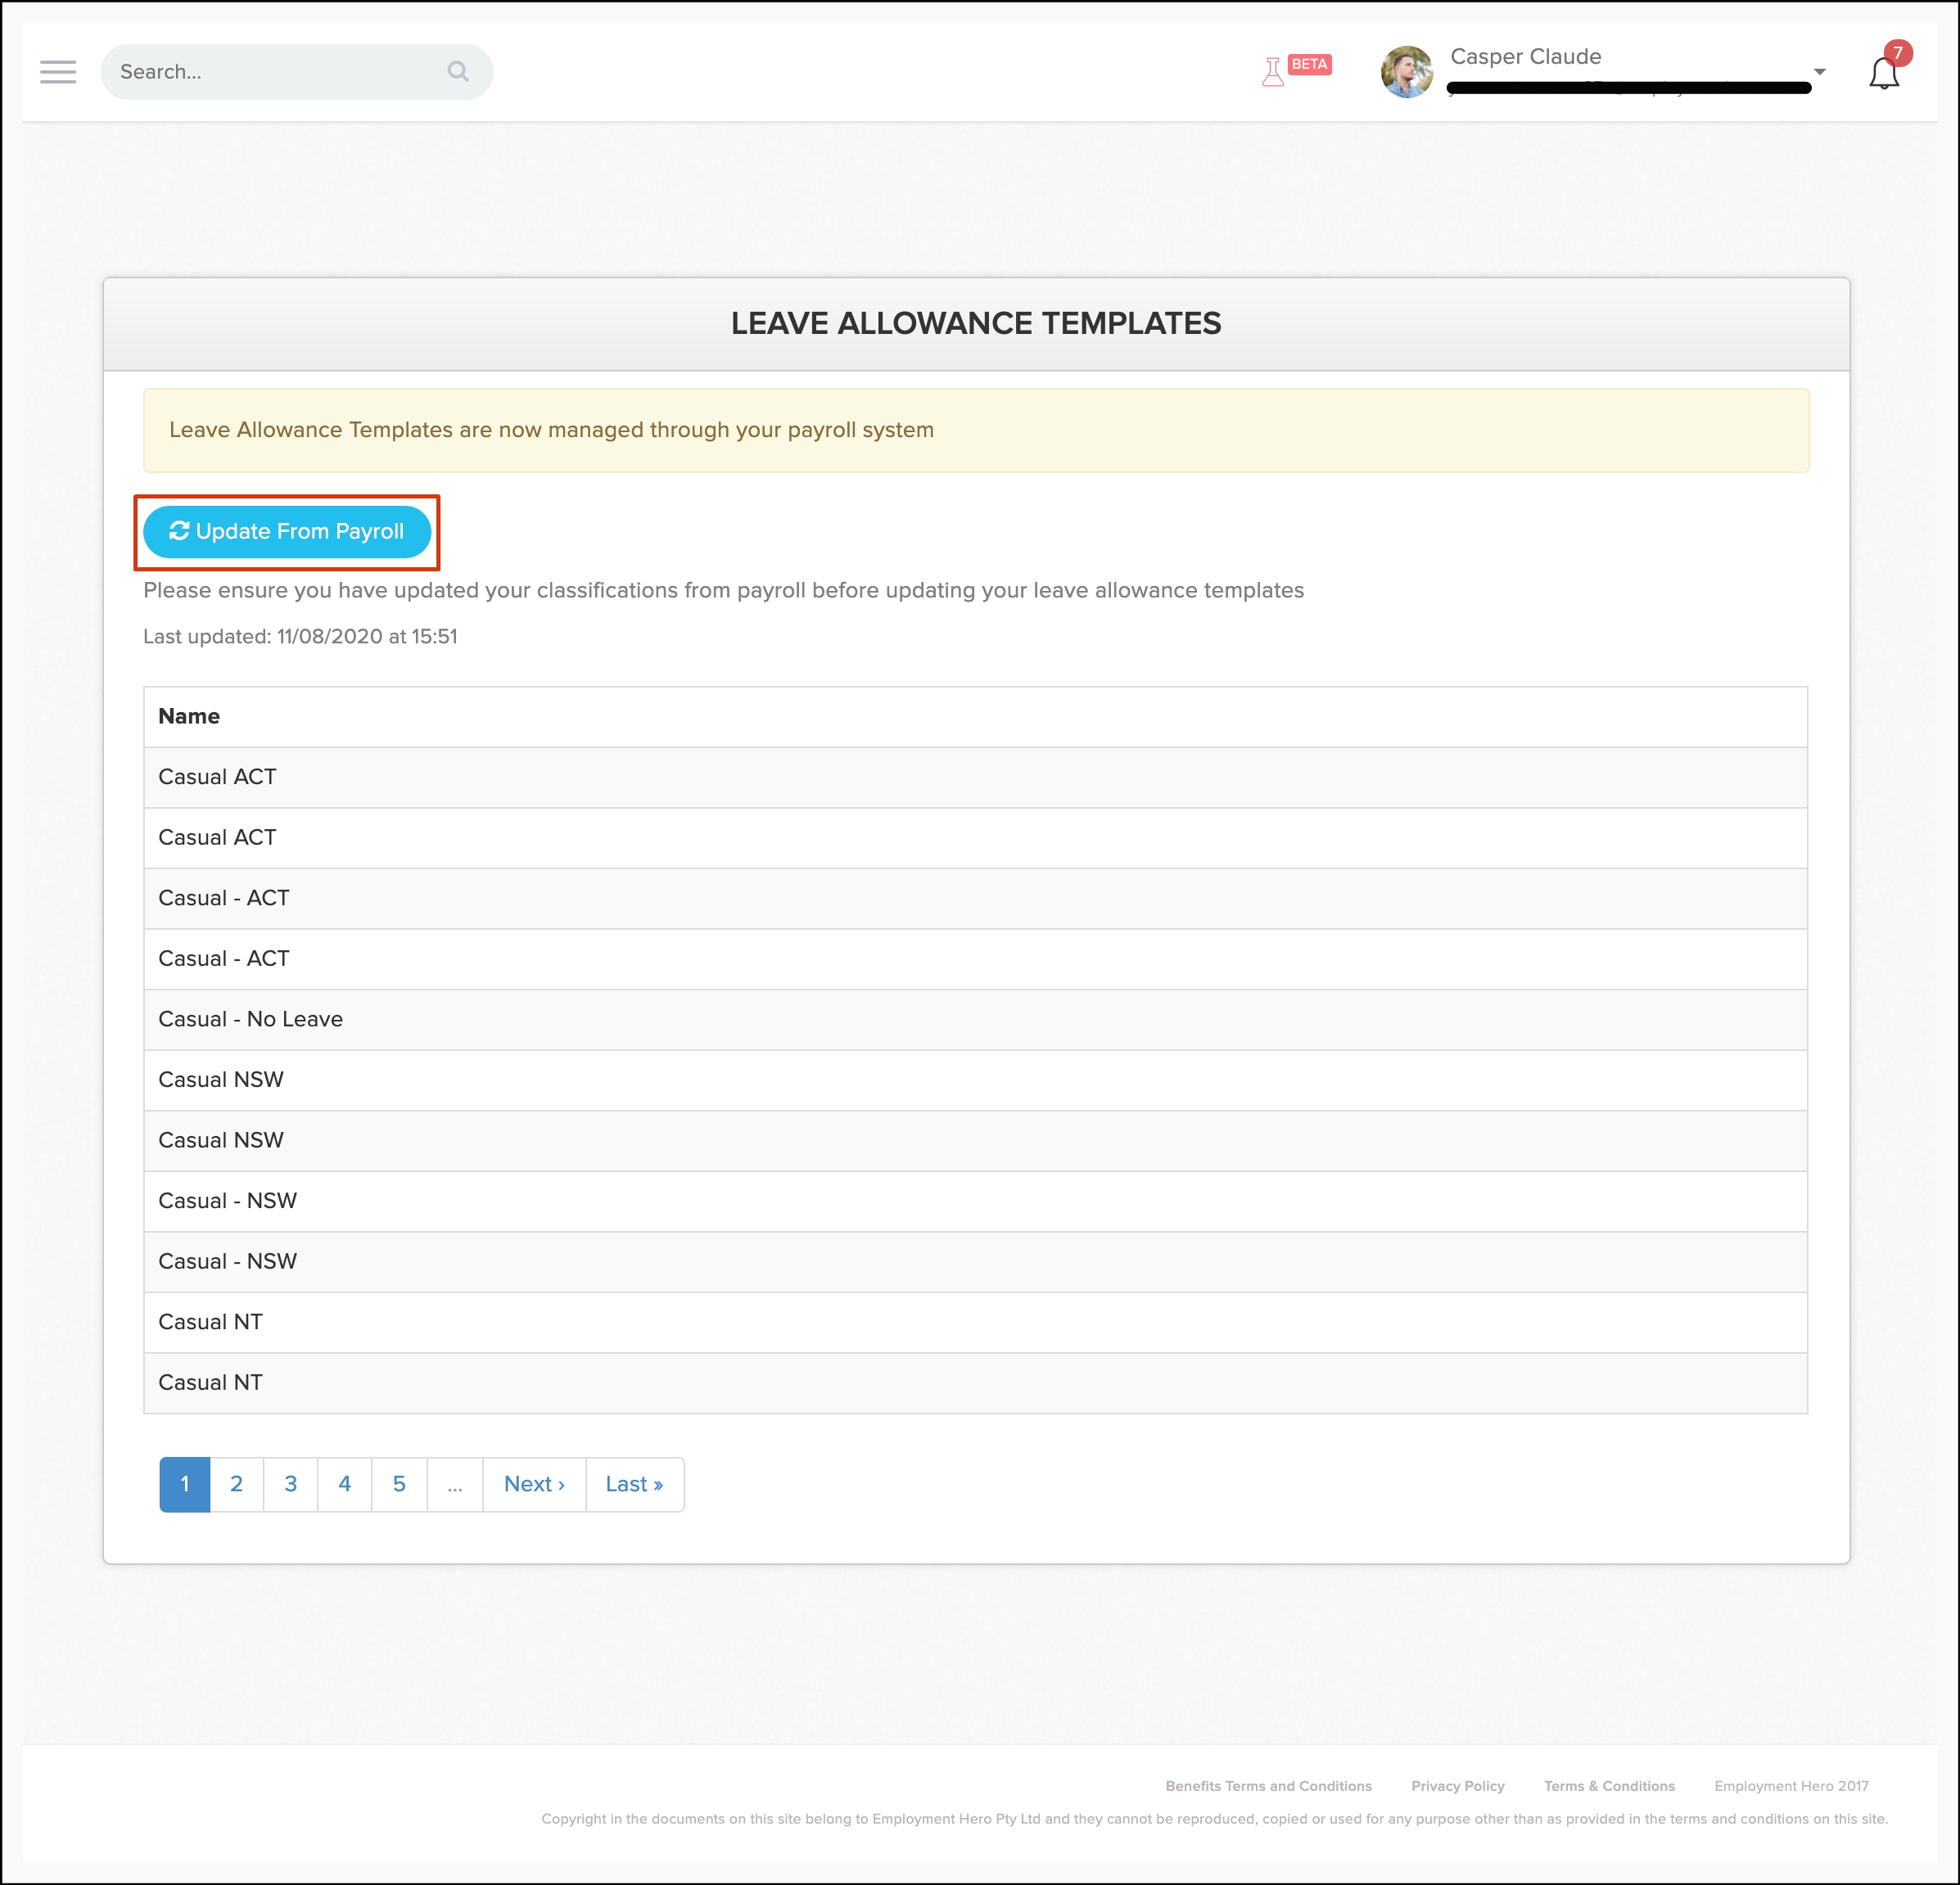Open the notifications bell

pyautogui.click(x=1883, y=73)
